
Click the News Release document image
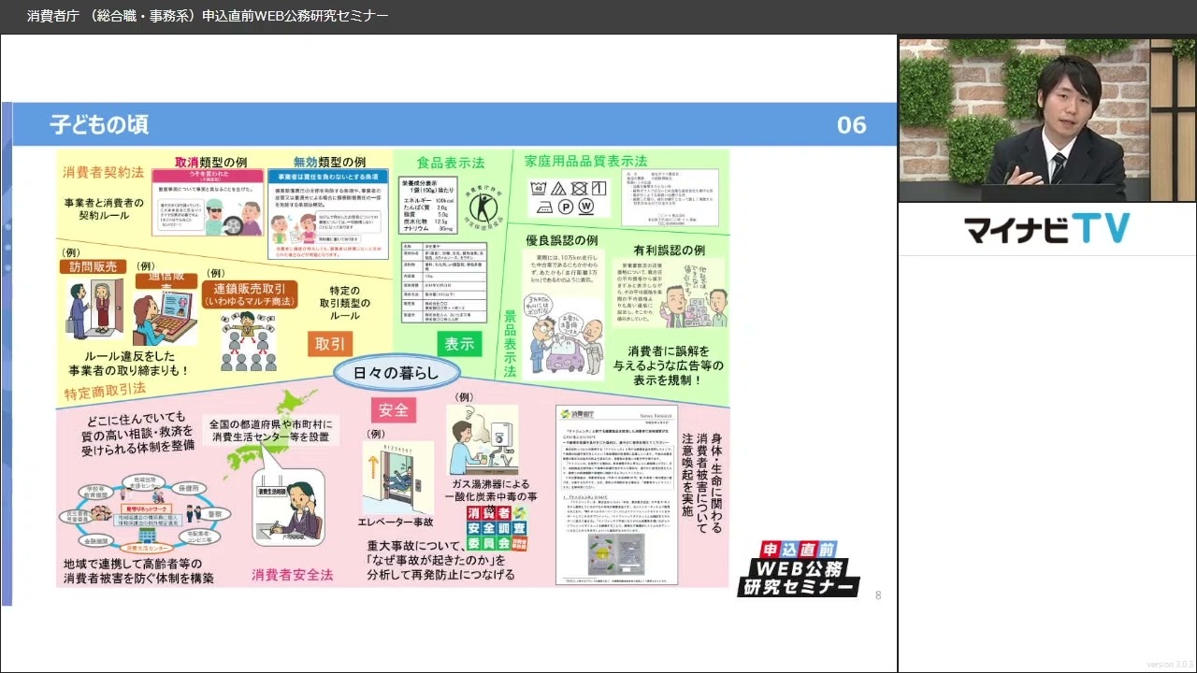616,494
